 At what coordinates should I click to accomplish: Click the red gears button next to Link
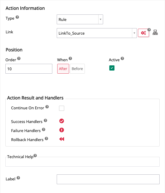[x=143, y=33]
